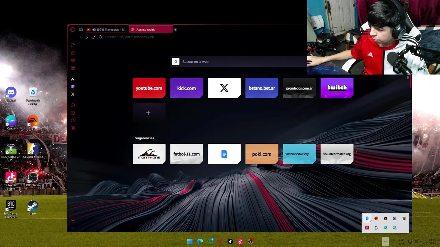Screen dimensions: 440x247
Task: Select Counter-Strike 2 desktop shortcut
Action: point(33,151)
